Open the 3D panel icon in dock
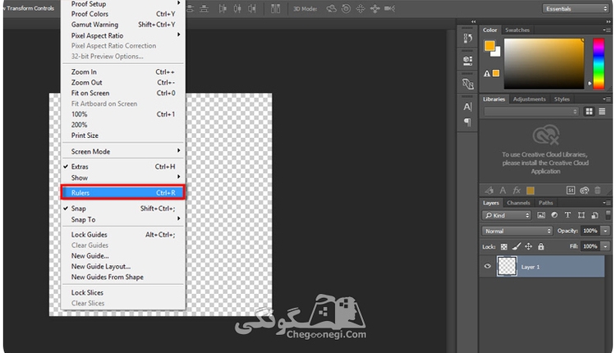This screenshot has height=353, width=616. click(467, 84)
